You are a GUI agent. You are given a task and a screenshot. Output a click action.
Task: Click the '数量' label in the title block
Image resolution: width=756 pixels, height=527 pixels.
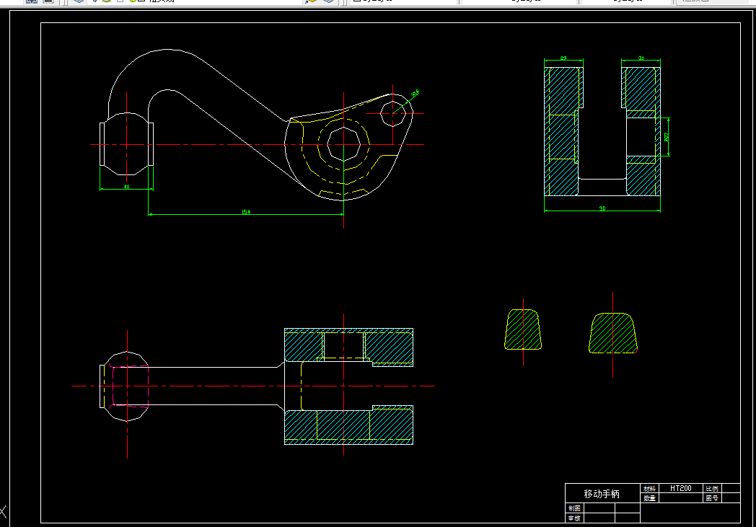[649, 498]
